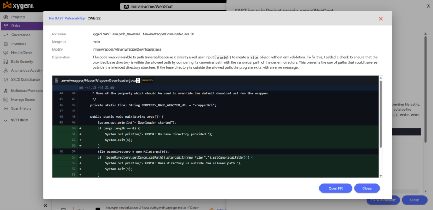Click Fix Vulnerability in background panel
This screenshot has height=210, width=433.
point(383,200)
